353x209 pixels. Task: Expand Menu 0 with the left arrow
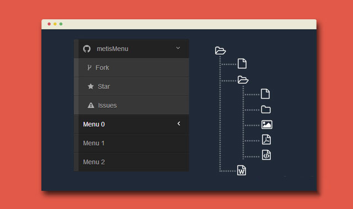[179, 123]
